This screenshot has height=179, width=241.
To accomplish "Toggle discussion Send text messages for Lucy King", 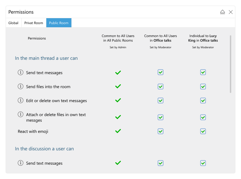I will click(203, 163).
